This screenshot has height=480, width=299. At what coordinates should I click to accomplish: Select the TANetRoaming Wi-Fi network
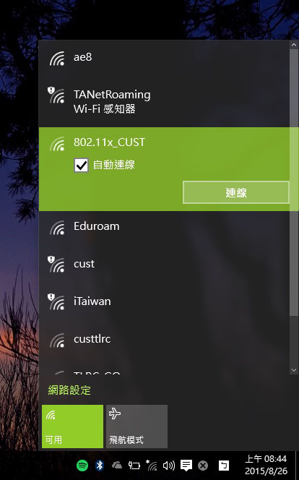[x=164, y=101]
